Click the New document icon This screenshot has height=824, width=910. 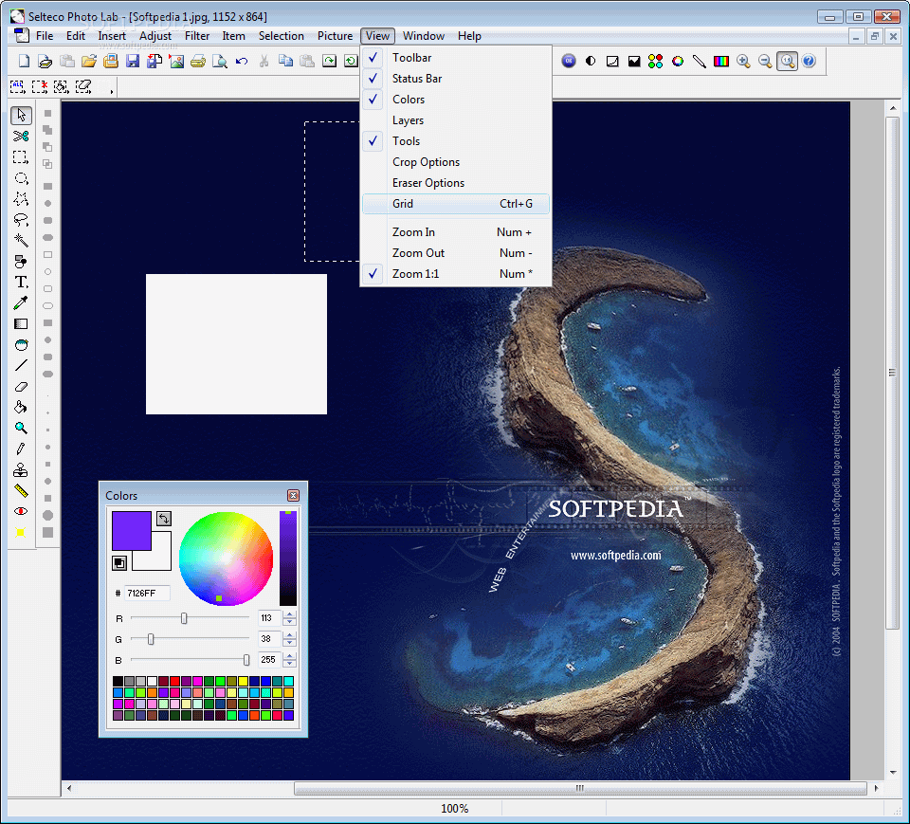click(24, 61)
